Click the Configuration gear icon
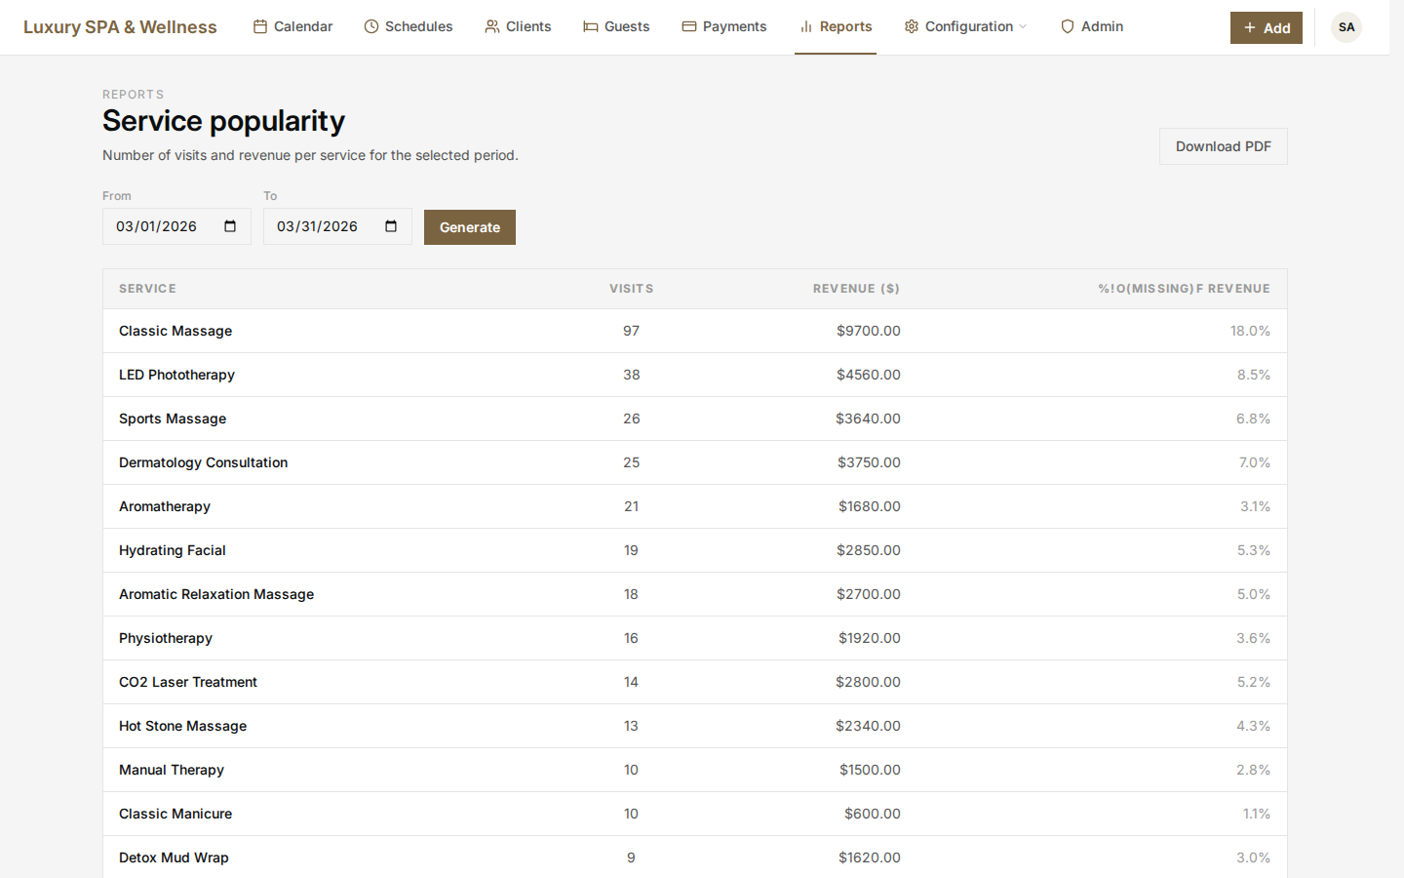 pos(911,26)
